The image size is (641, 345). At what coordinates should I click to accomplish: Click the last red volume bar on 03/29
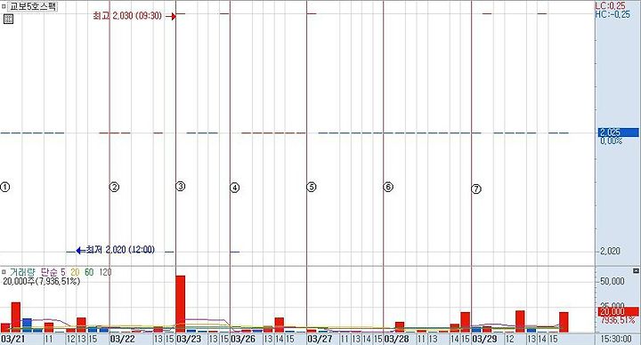(564, 322)
